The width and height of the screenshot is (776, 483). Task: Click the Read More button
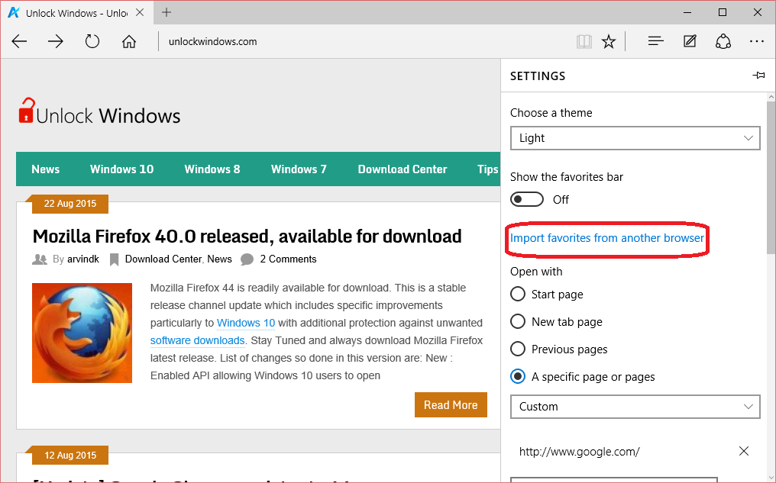451,405
